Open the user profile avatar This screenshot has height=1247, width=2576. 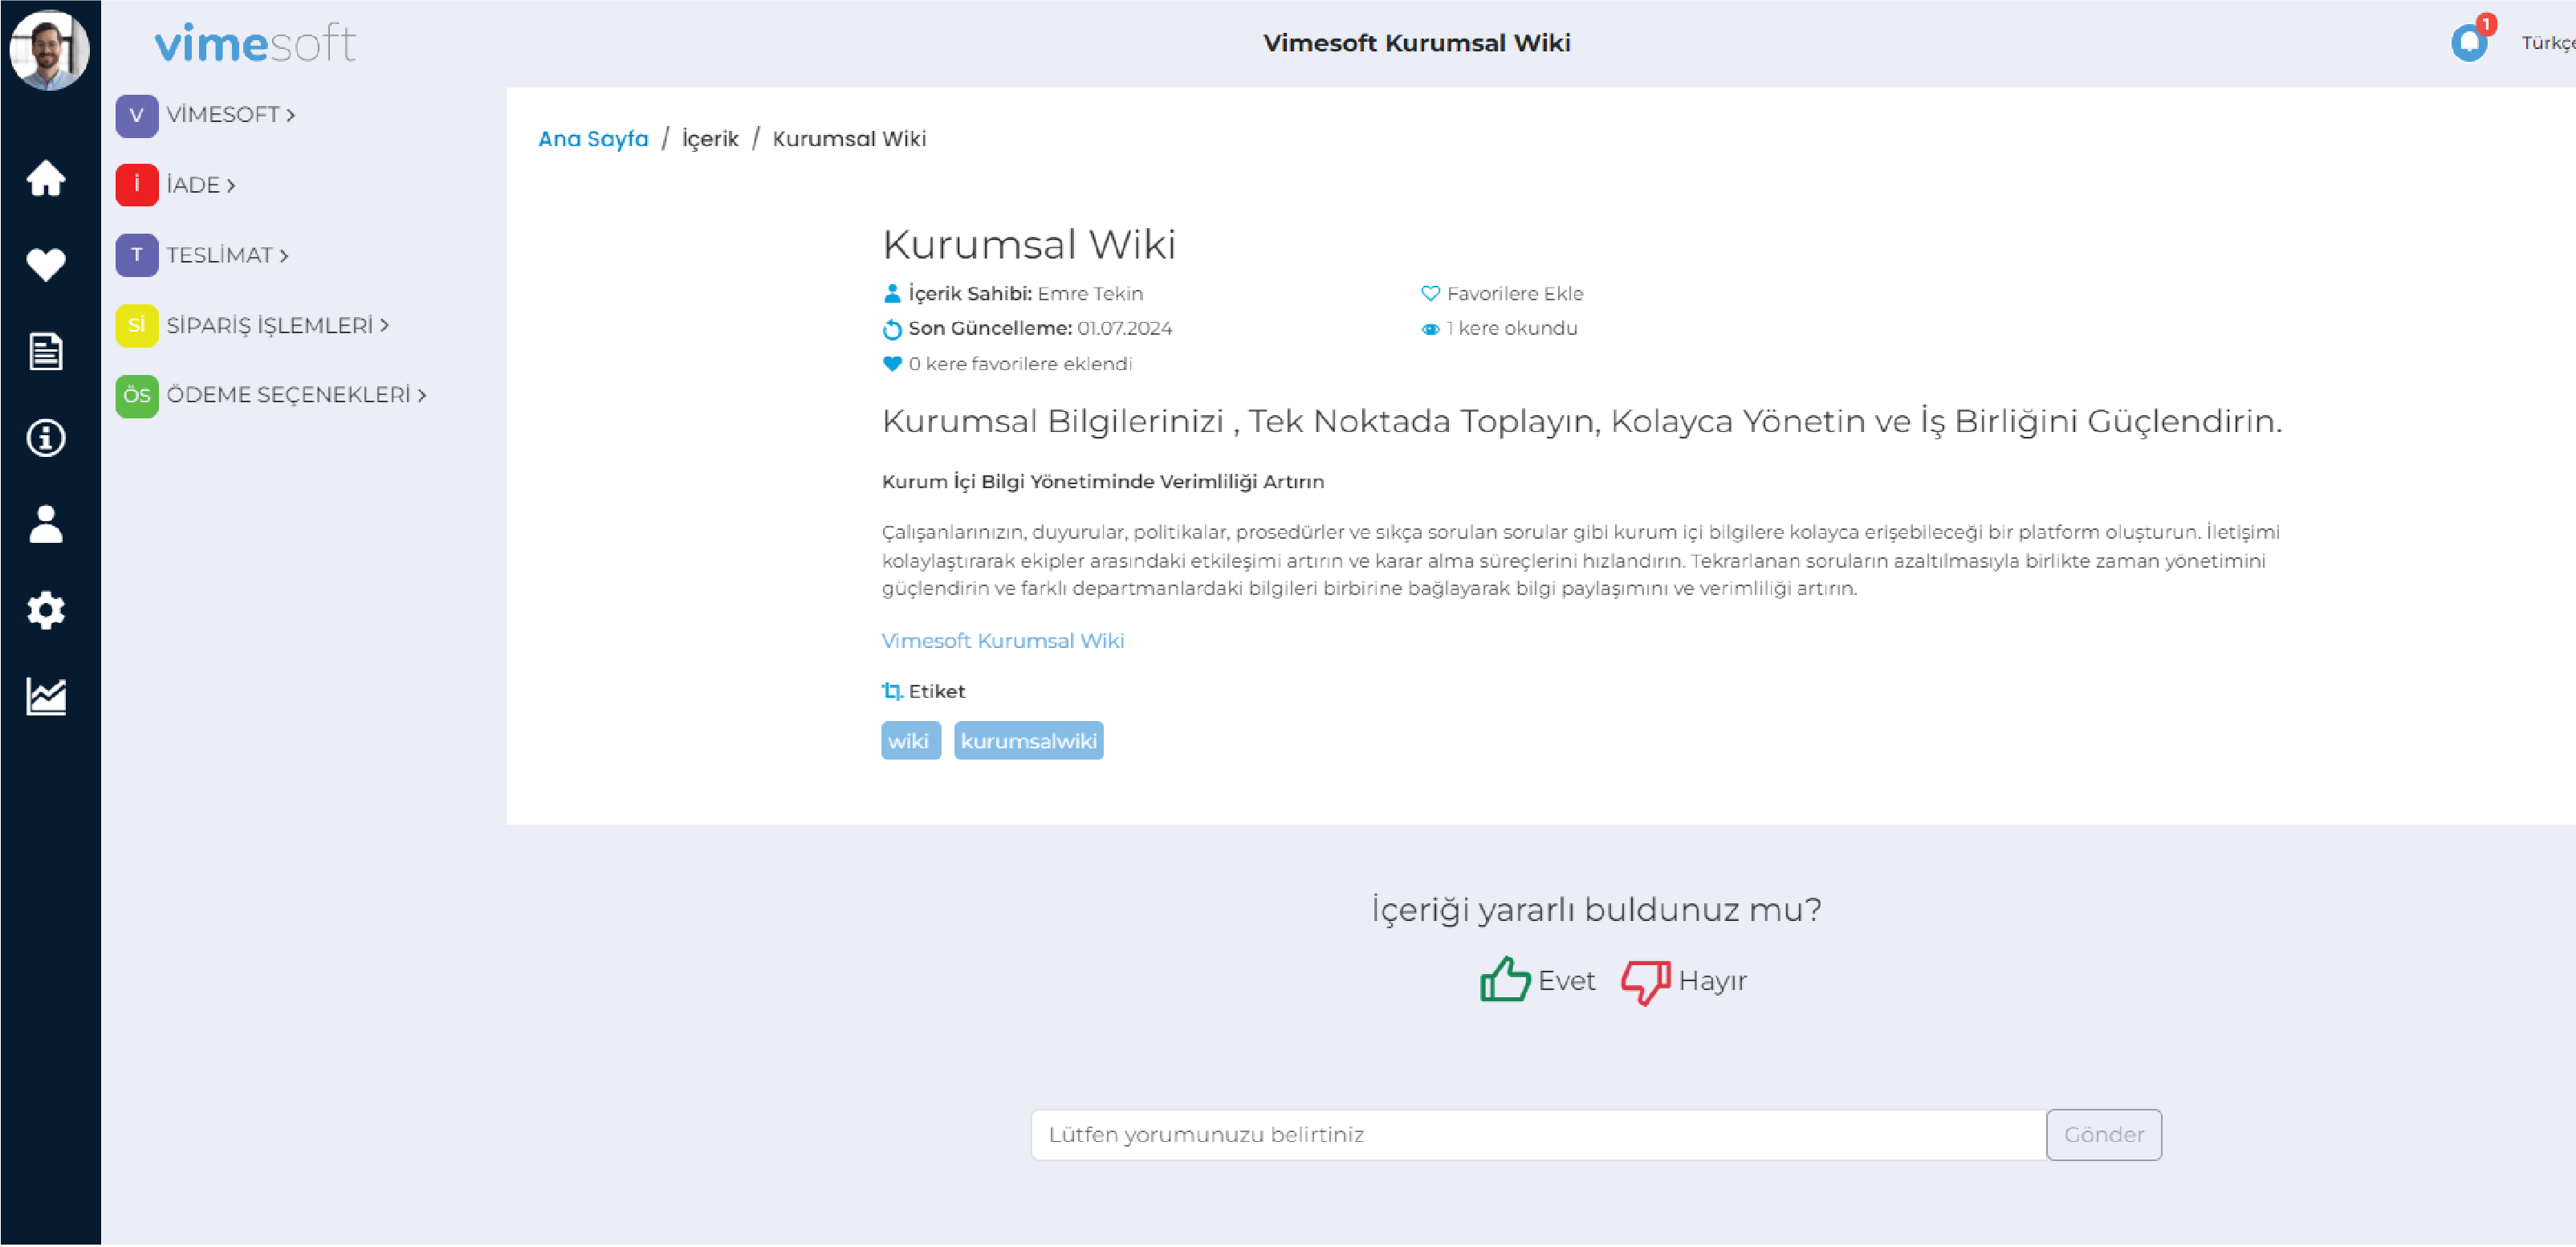(x=49, y=49)
